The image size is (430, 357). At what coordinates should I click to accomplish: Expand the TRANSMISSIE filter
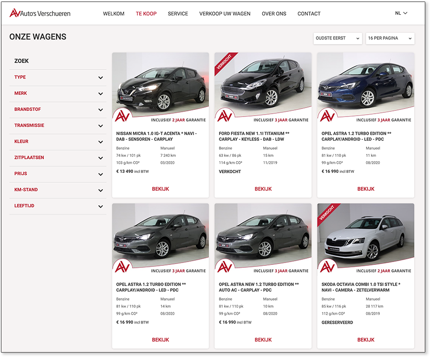pyautogui.click(x=58, y=126)
